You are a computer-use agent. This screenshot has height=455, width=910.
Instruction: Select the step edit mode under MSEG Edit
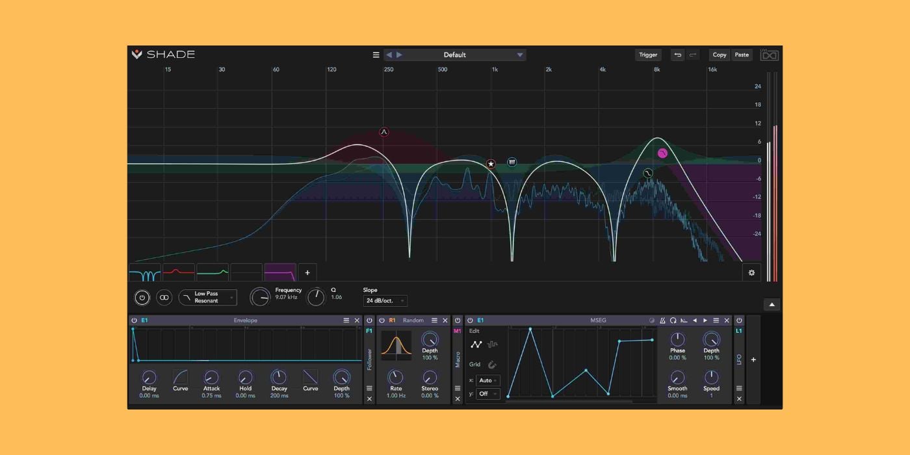coord(492,344)
